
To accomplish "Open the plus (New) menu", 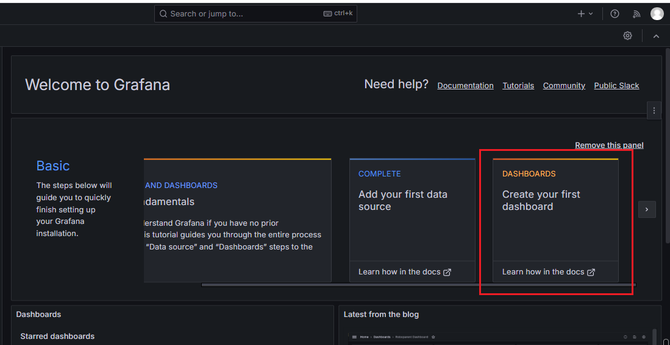I will (585, 13).
